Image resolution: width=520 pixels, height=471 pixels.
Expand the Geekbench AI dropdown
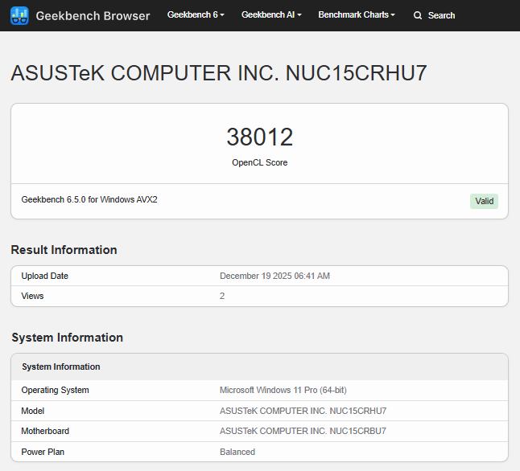pyautogui.click(x=271, y=15)
